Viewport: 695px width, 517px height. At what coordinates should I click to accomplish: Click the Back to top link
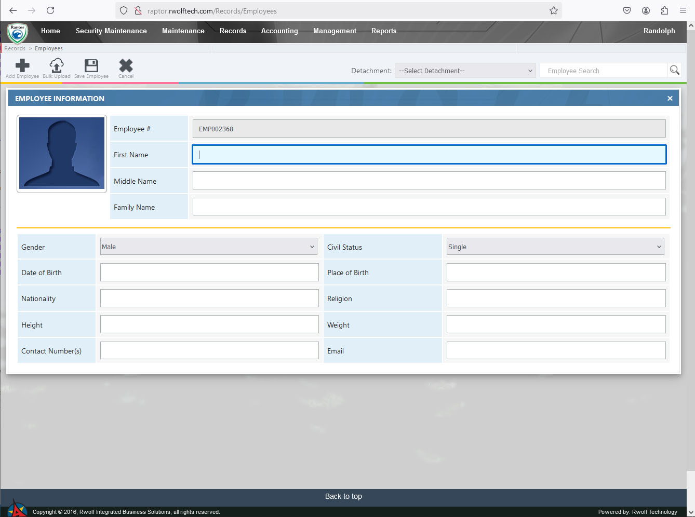tap(343, 496)
